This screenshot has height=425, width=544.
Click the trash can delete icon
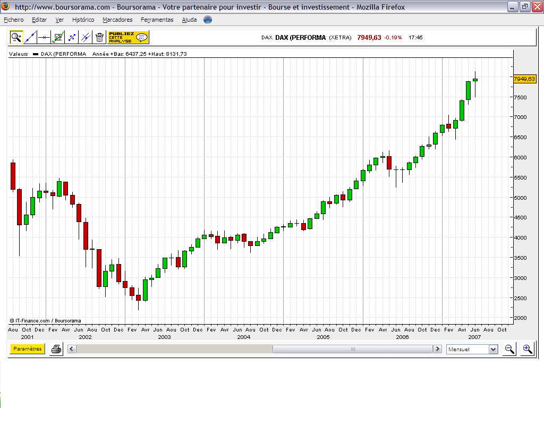(99, 37)
